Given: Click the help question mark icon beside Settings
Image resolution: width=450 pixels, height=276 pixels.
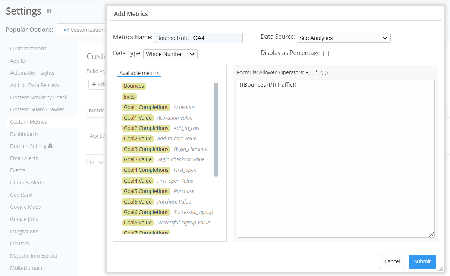Looking at the screenshot, I should (x=49, y=11).
